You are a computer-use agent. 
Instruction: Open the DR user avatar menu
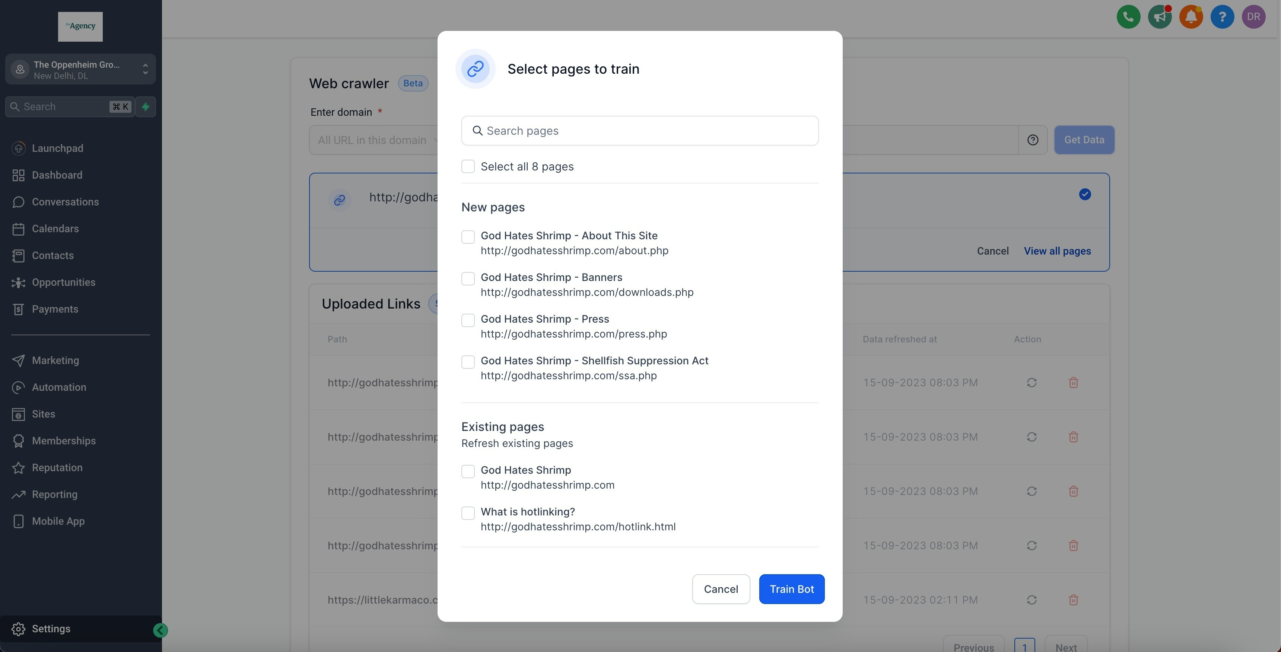pos(1253,17)
